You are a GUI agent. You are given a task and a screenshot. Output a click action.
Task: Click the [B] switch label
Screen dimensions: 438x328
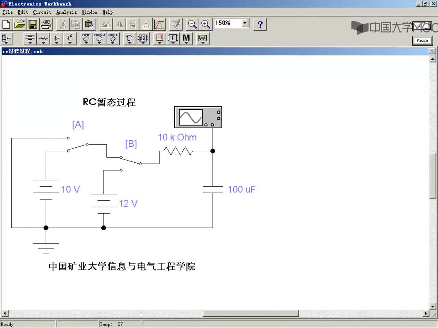tap(131, 143)
